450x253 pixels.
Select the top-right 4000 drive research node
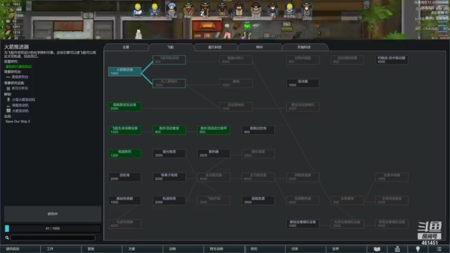tap(391, 60)
